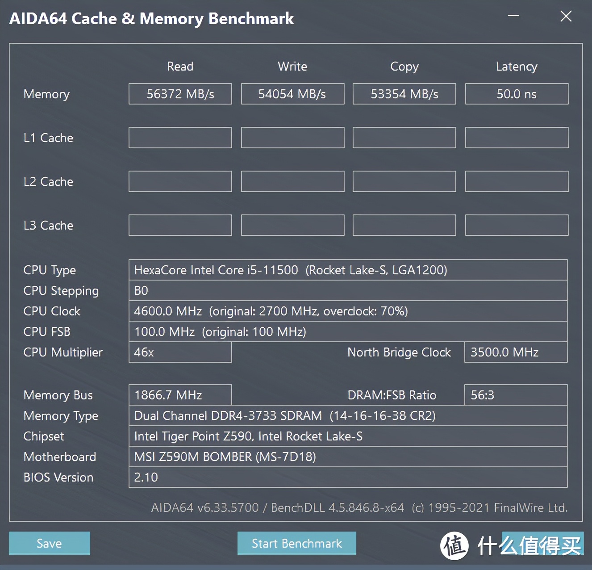Select CPU Clock value 4600.0 MHz
Screen dimensions: 592x570
click(x=348, y=311)
